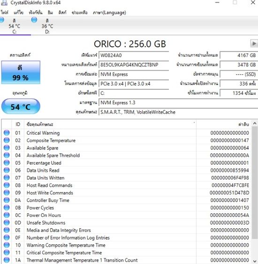Open the first menu in the menu bar
The height and width of the screenshot is (264, 258).
tap(5, 13)
